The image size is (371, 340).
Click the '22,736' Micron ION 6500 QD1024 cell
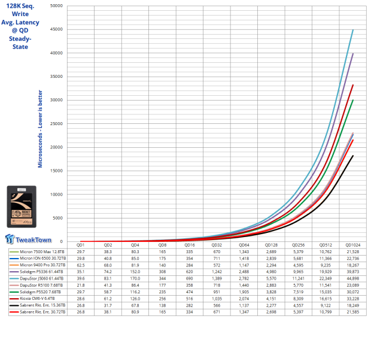353,259
